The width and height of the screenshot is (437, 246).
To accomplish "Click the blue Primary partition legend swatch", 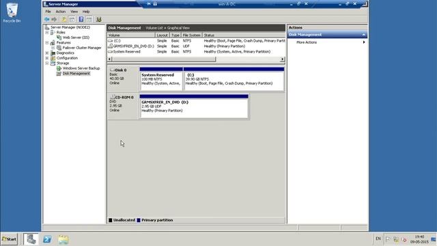I will pos(139,220).
